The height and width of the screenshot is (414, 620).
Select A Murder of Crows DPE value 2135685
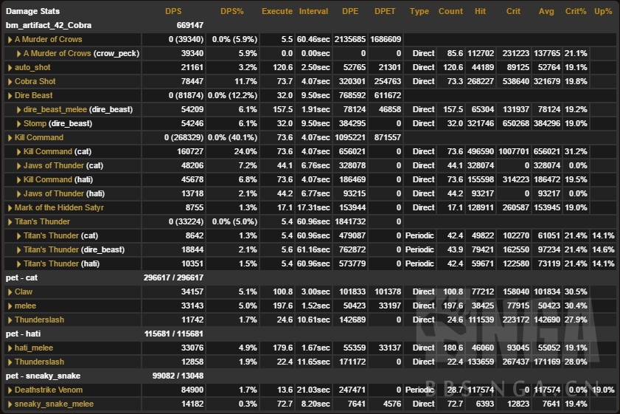pyautogui.click(x=350, y=39)
